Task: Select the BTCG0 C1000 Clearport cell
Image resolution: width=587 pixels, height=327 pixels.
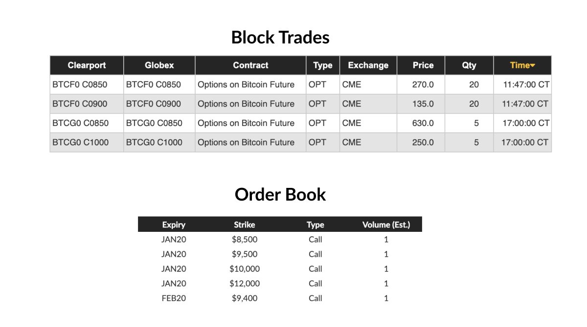Action: [x=87, y=143]
